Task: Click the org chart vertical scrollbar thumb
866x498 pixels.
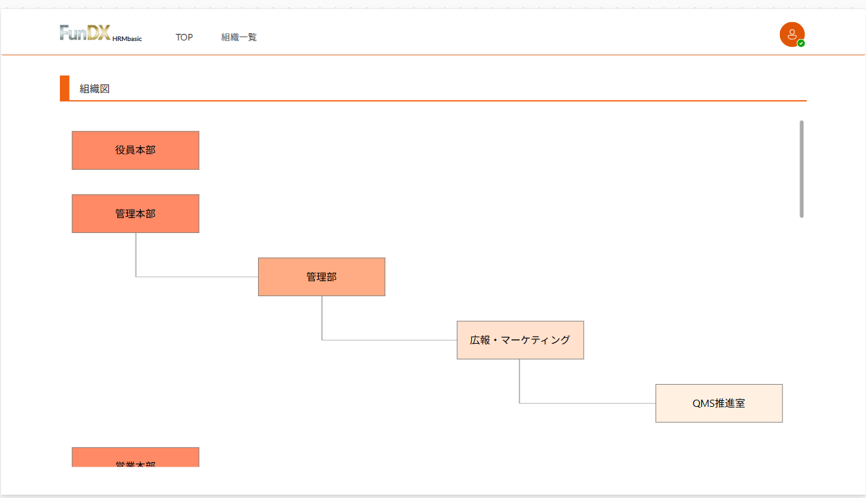Action: coord(801,169)
